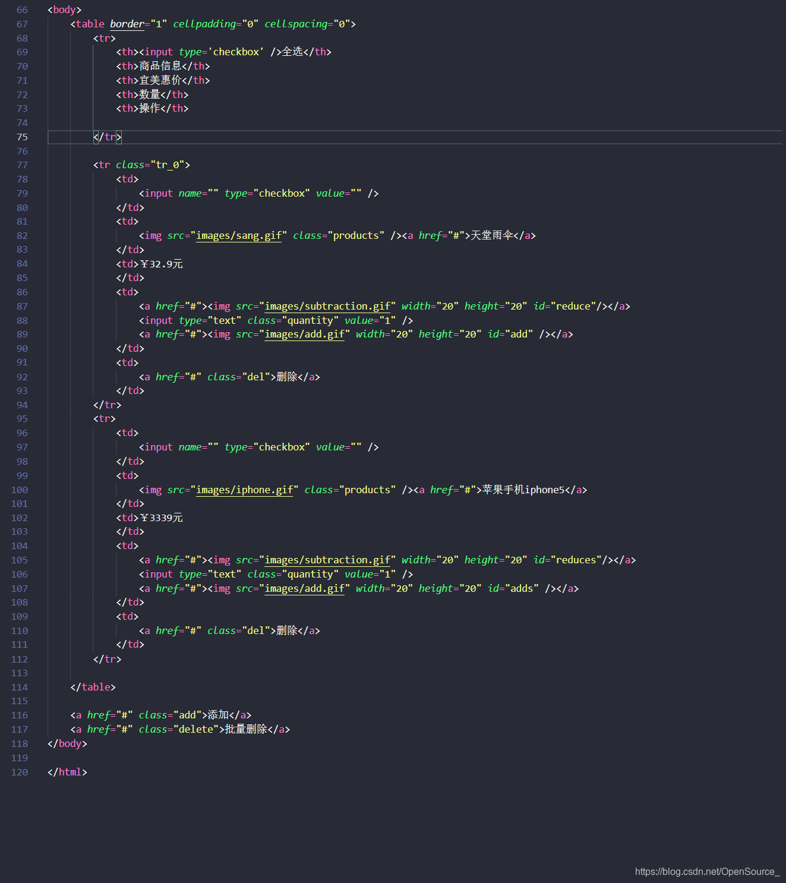Click the closing table tag
The width and height of the screenshot is (786, 883).
click(x=93, y=687)
